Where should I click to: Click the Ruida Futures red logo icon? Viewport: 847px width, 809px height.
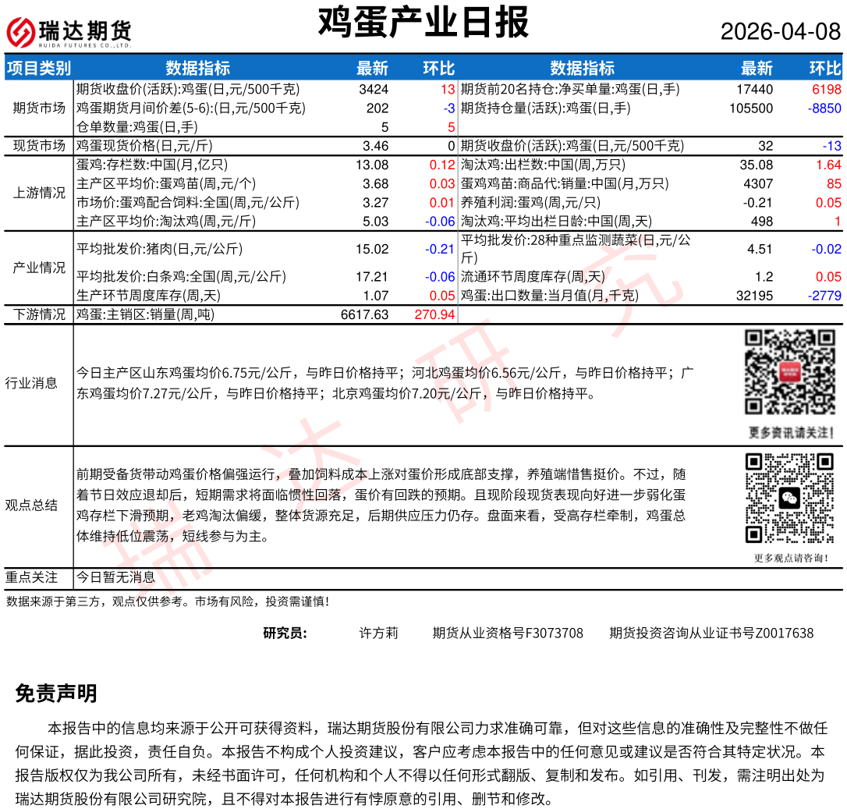tap(20, 32)
